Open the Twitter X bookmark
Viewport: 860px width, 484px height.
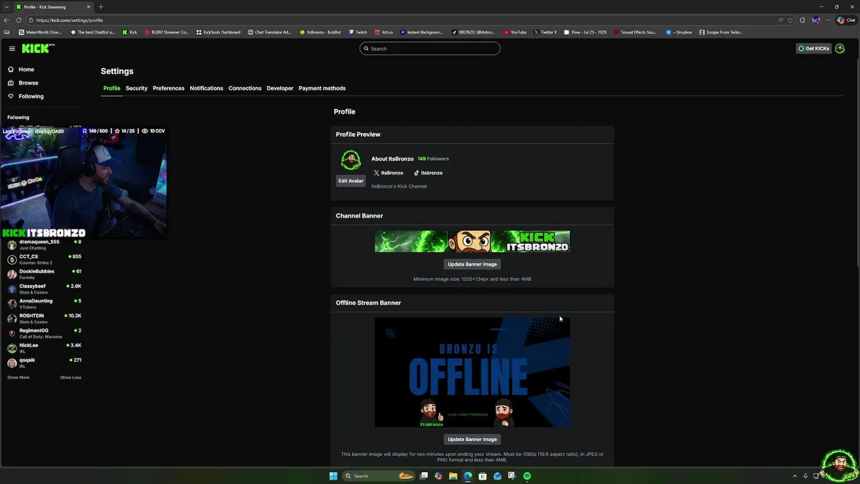point(546,32)
